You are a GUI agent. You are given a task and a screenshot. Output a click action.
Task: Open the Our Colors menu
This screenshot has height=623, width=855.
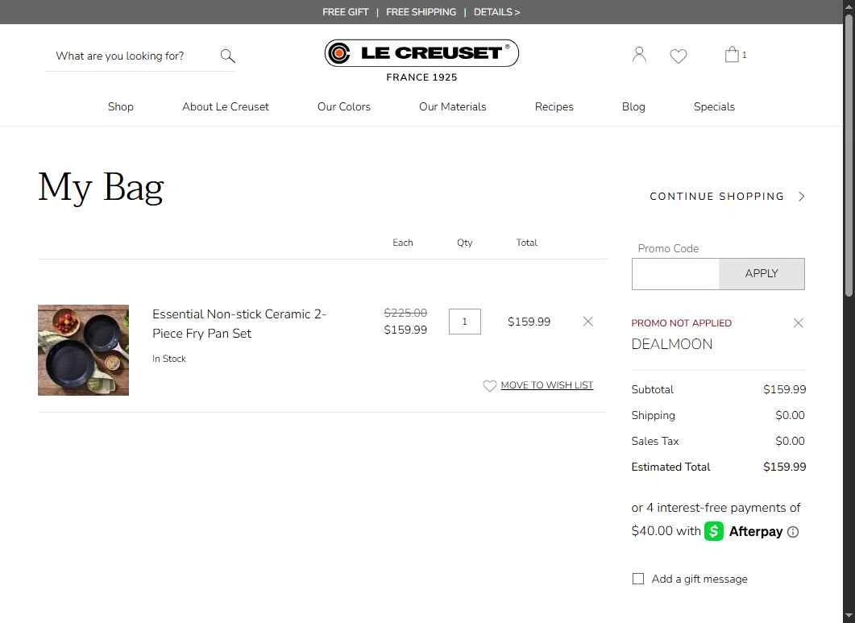(x=344, y=107)
